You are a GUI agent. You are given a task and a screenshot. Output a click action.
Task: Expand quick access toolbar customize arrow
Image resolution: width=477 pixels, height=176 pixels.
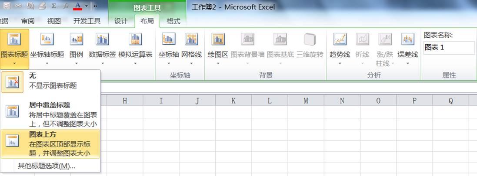[95, 6]
